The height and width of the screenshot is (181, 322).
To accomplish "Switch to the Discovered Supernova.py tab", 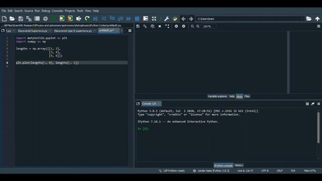I will (32, 31).
